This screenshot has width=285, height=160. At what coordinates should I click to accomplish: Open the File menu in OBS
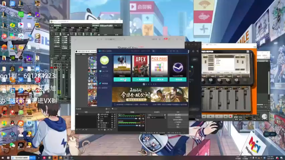78,54
